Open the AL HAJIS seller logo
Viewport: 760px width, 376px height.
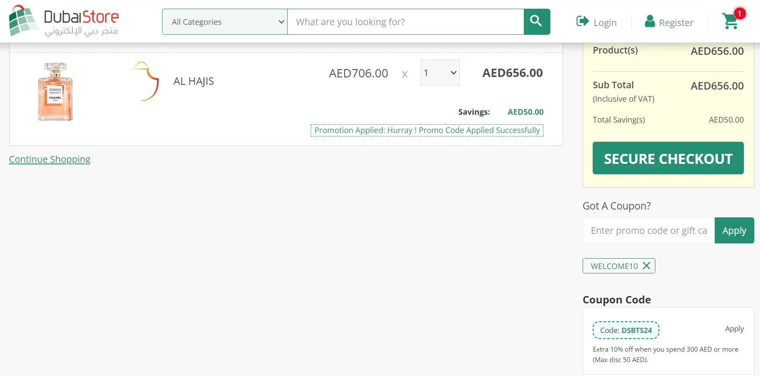[x=145, y=81]
